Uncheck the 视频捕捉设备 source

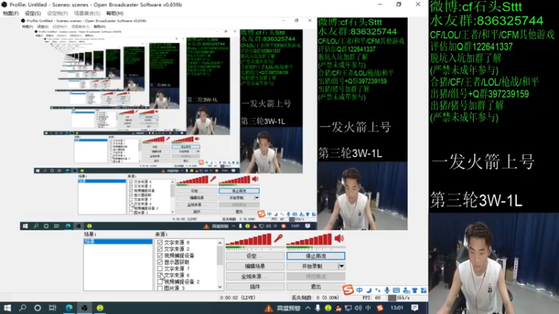tap(160, 255)
